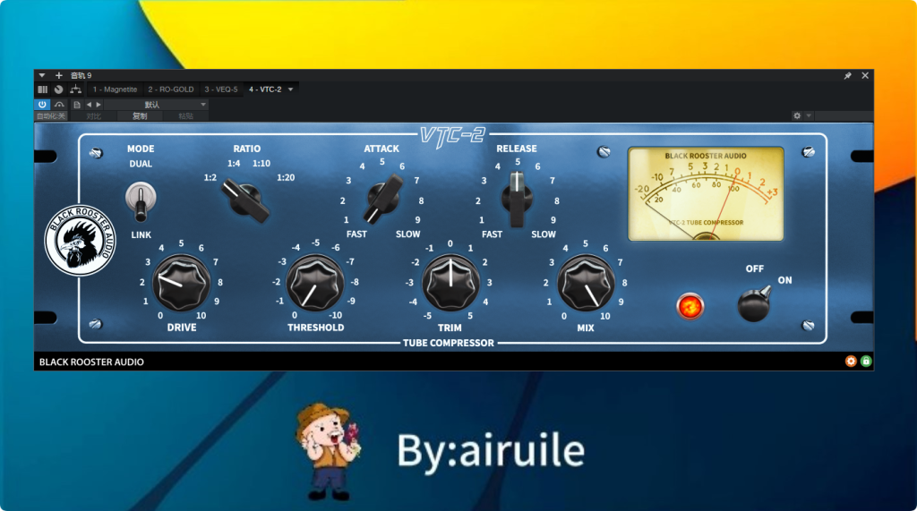Expand the arrow next to gear icon

(x=809, y=115)
